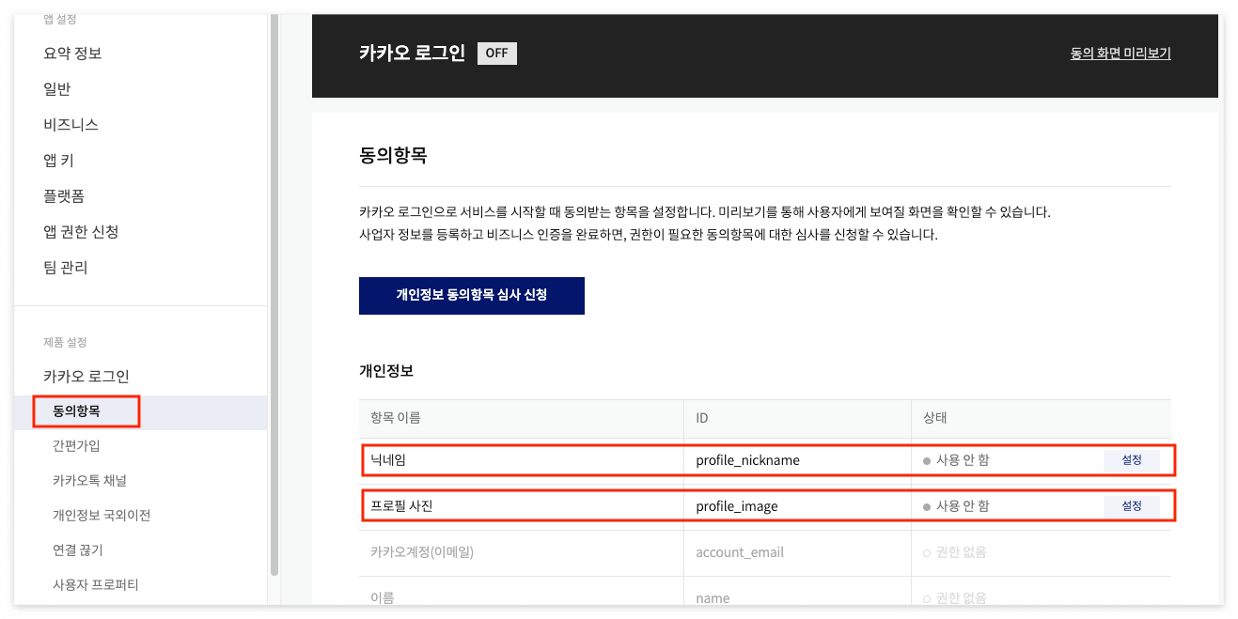Image resolution: width=1238 pixels, height=619 pixels.
Task: Open 카카오 로그인 product settings
Action: pos(86,377)
